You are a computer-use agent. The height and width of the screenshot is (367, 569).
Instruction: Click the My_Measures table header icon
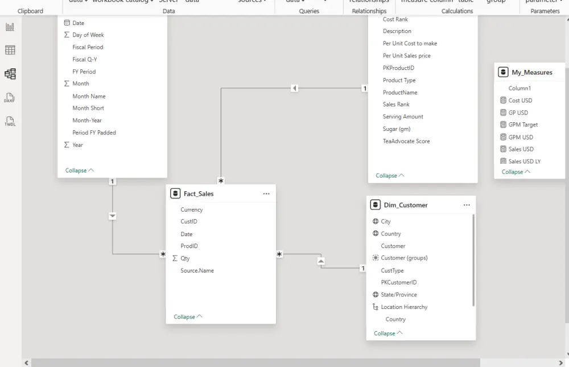pyautogui.click(x=503, y=72)
